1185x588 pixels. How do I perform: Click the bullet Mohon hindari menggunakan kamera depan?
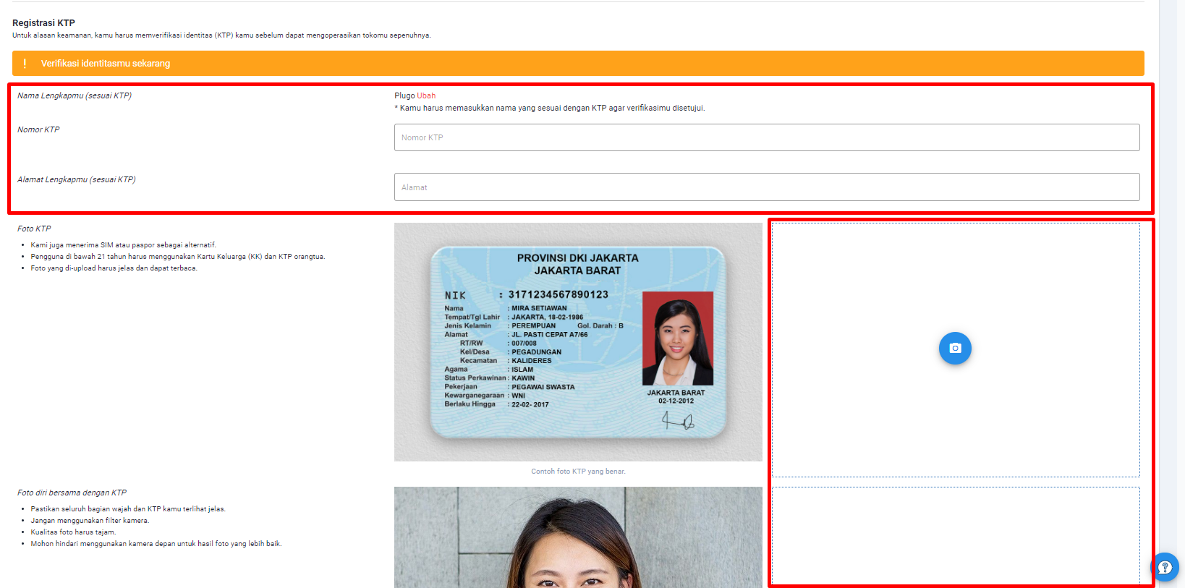pos(156,544)
